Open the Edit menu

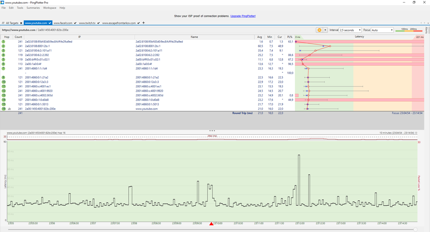tap(11, 8)
